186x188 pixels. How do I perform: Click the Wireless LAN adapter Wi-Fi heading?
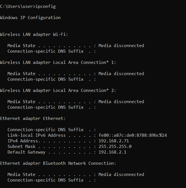click(34, 34)
